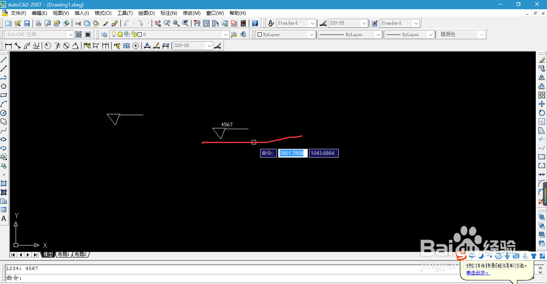This screenshot has height=284, width=547.
Task: Select the Circle tool
Action: (4, 113)
